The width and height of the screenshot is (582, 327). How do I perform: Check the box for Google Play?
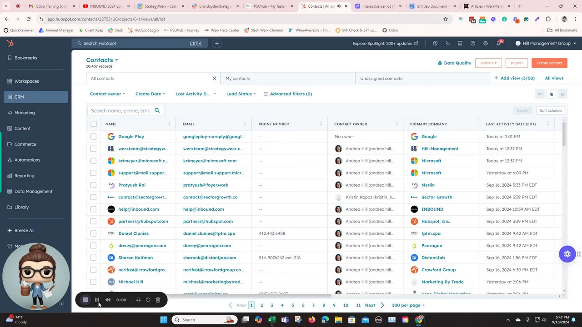pos(93,136)
